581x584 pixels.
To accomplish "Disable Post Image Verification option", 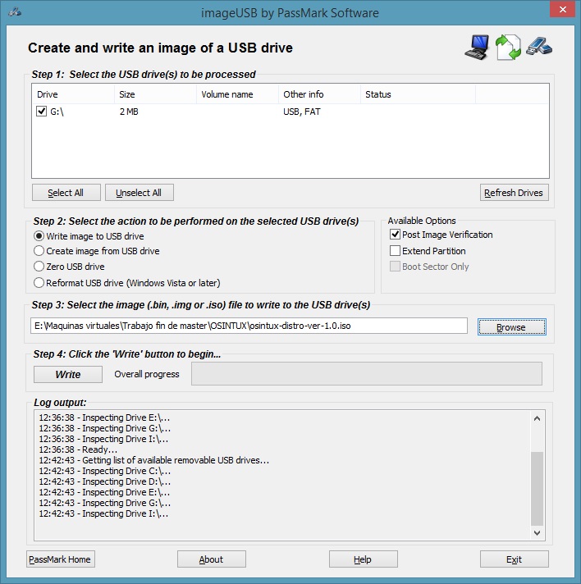I will click(395, 235).
